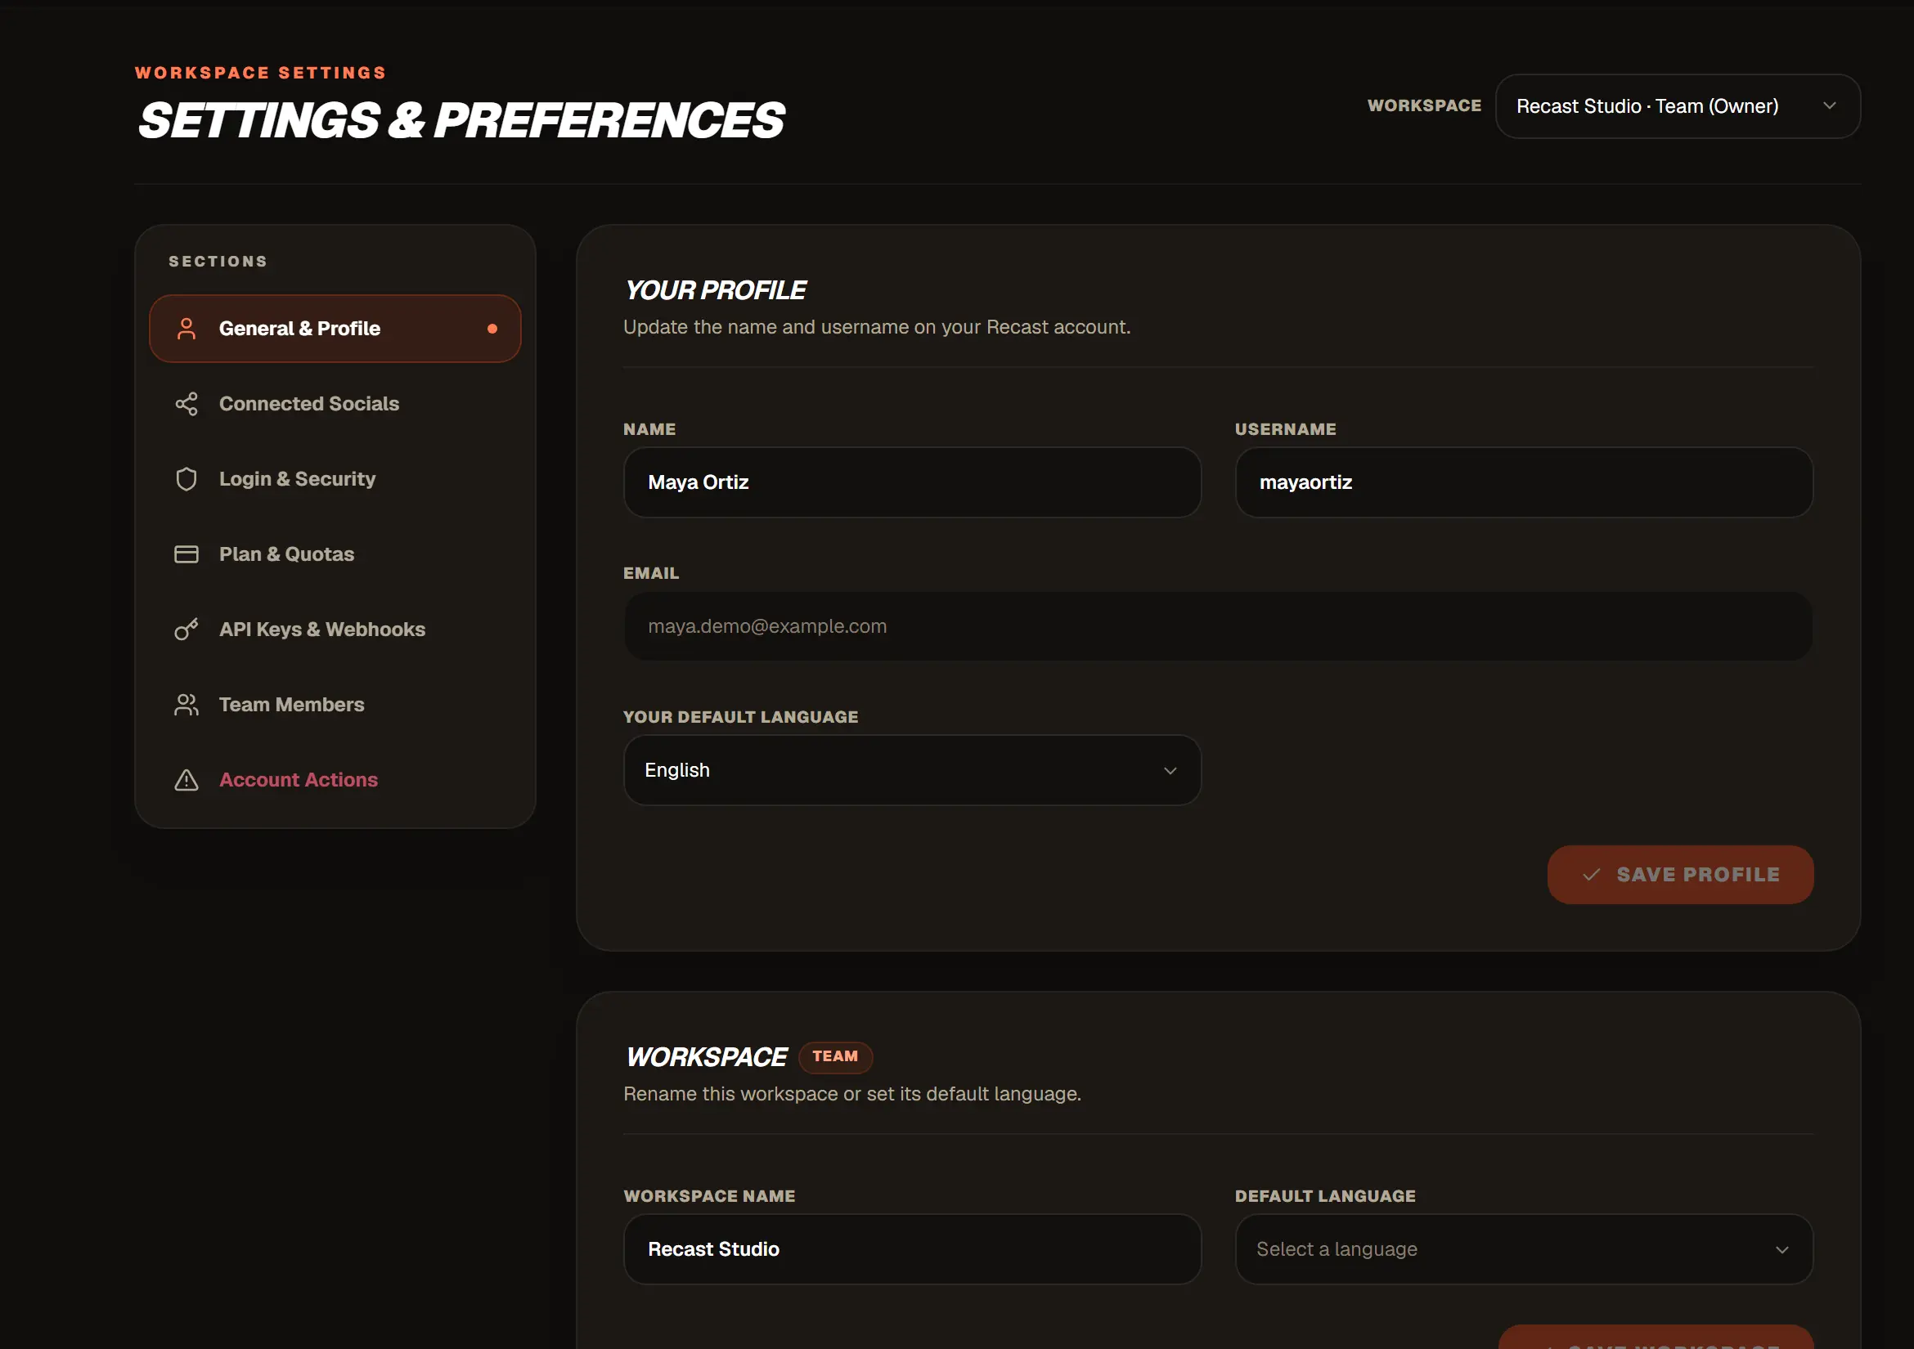Image resolution: width=1914 pixels, height=1349 pixels.
Task: Go to Connected Socials section
Action: click(x=335, y=404)
